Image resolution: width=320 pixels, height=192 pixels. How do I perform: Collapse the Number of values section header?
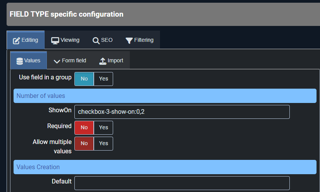tap(165, 96)
